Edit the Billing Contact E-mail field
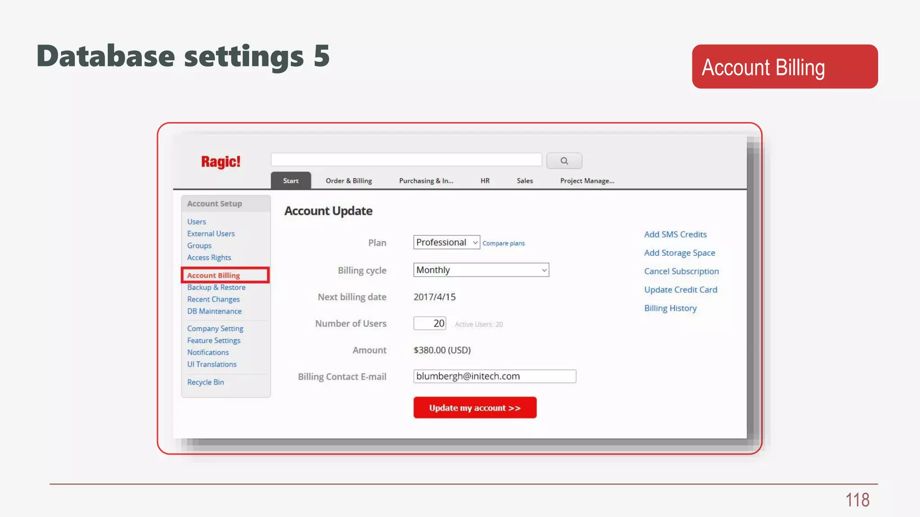 [x=495, y=376]
